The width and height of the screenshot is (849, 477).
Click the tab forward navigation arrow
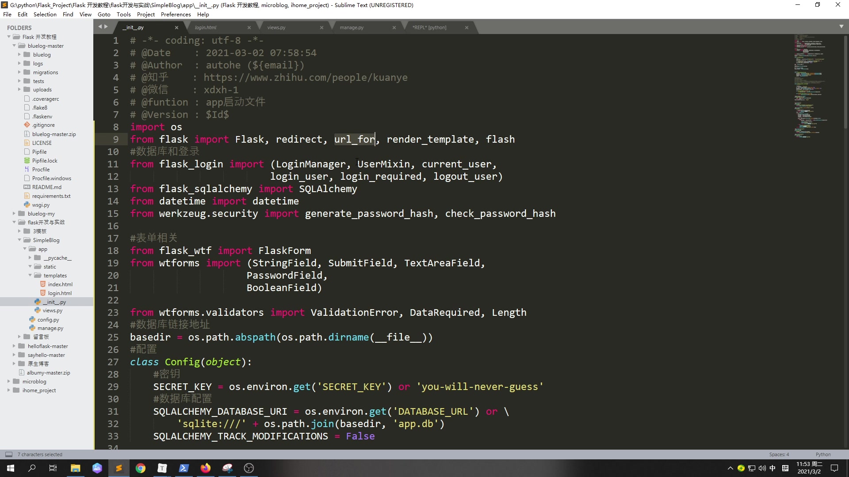click(x=106, y=26)
